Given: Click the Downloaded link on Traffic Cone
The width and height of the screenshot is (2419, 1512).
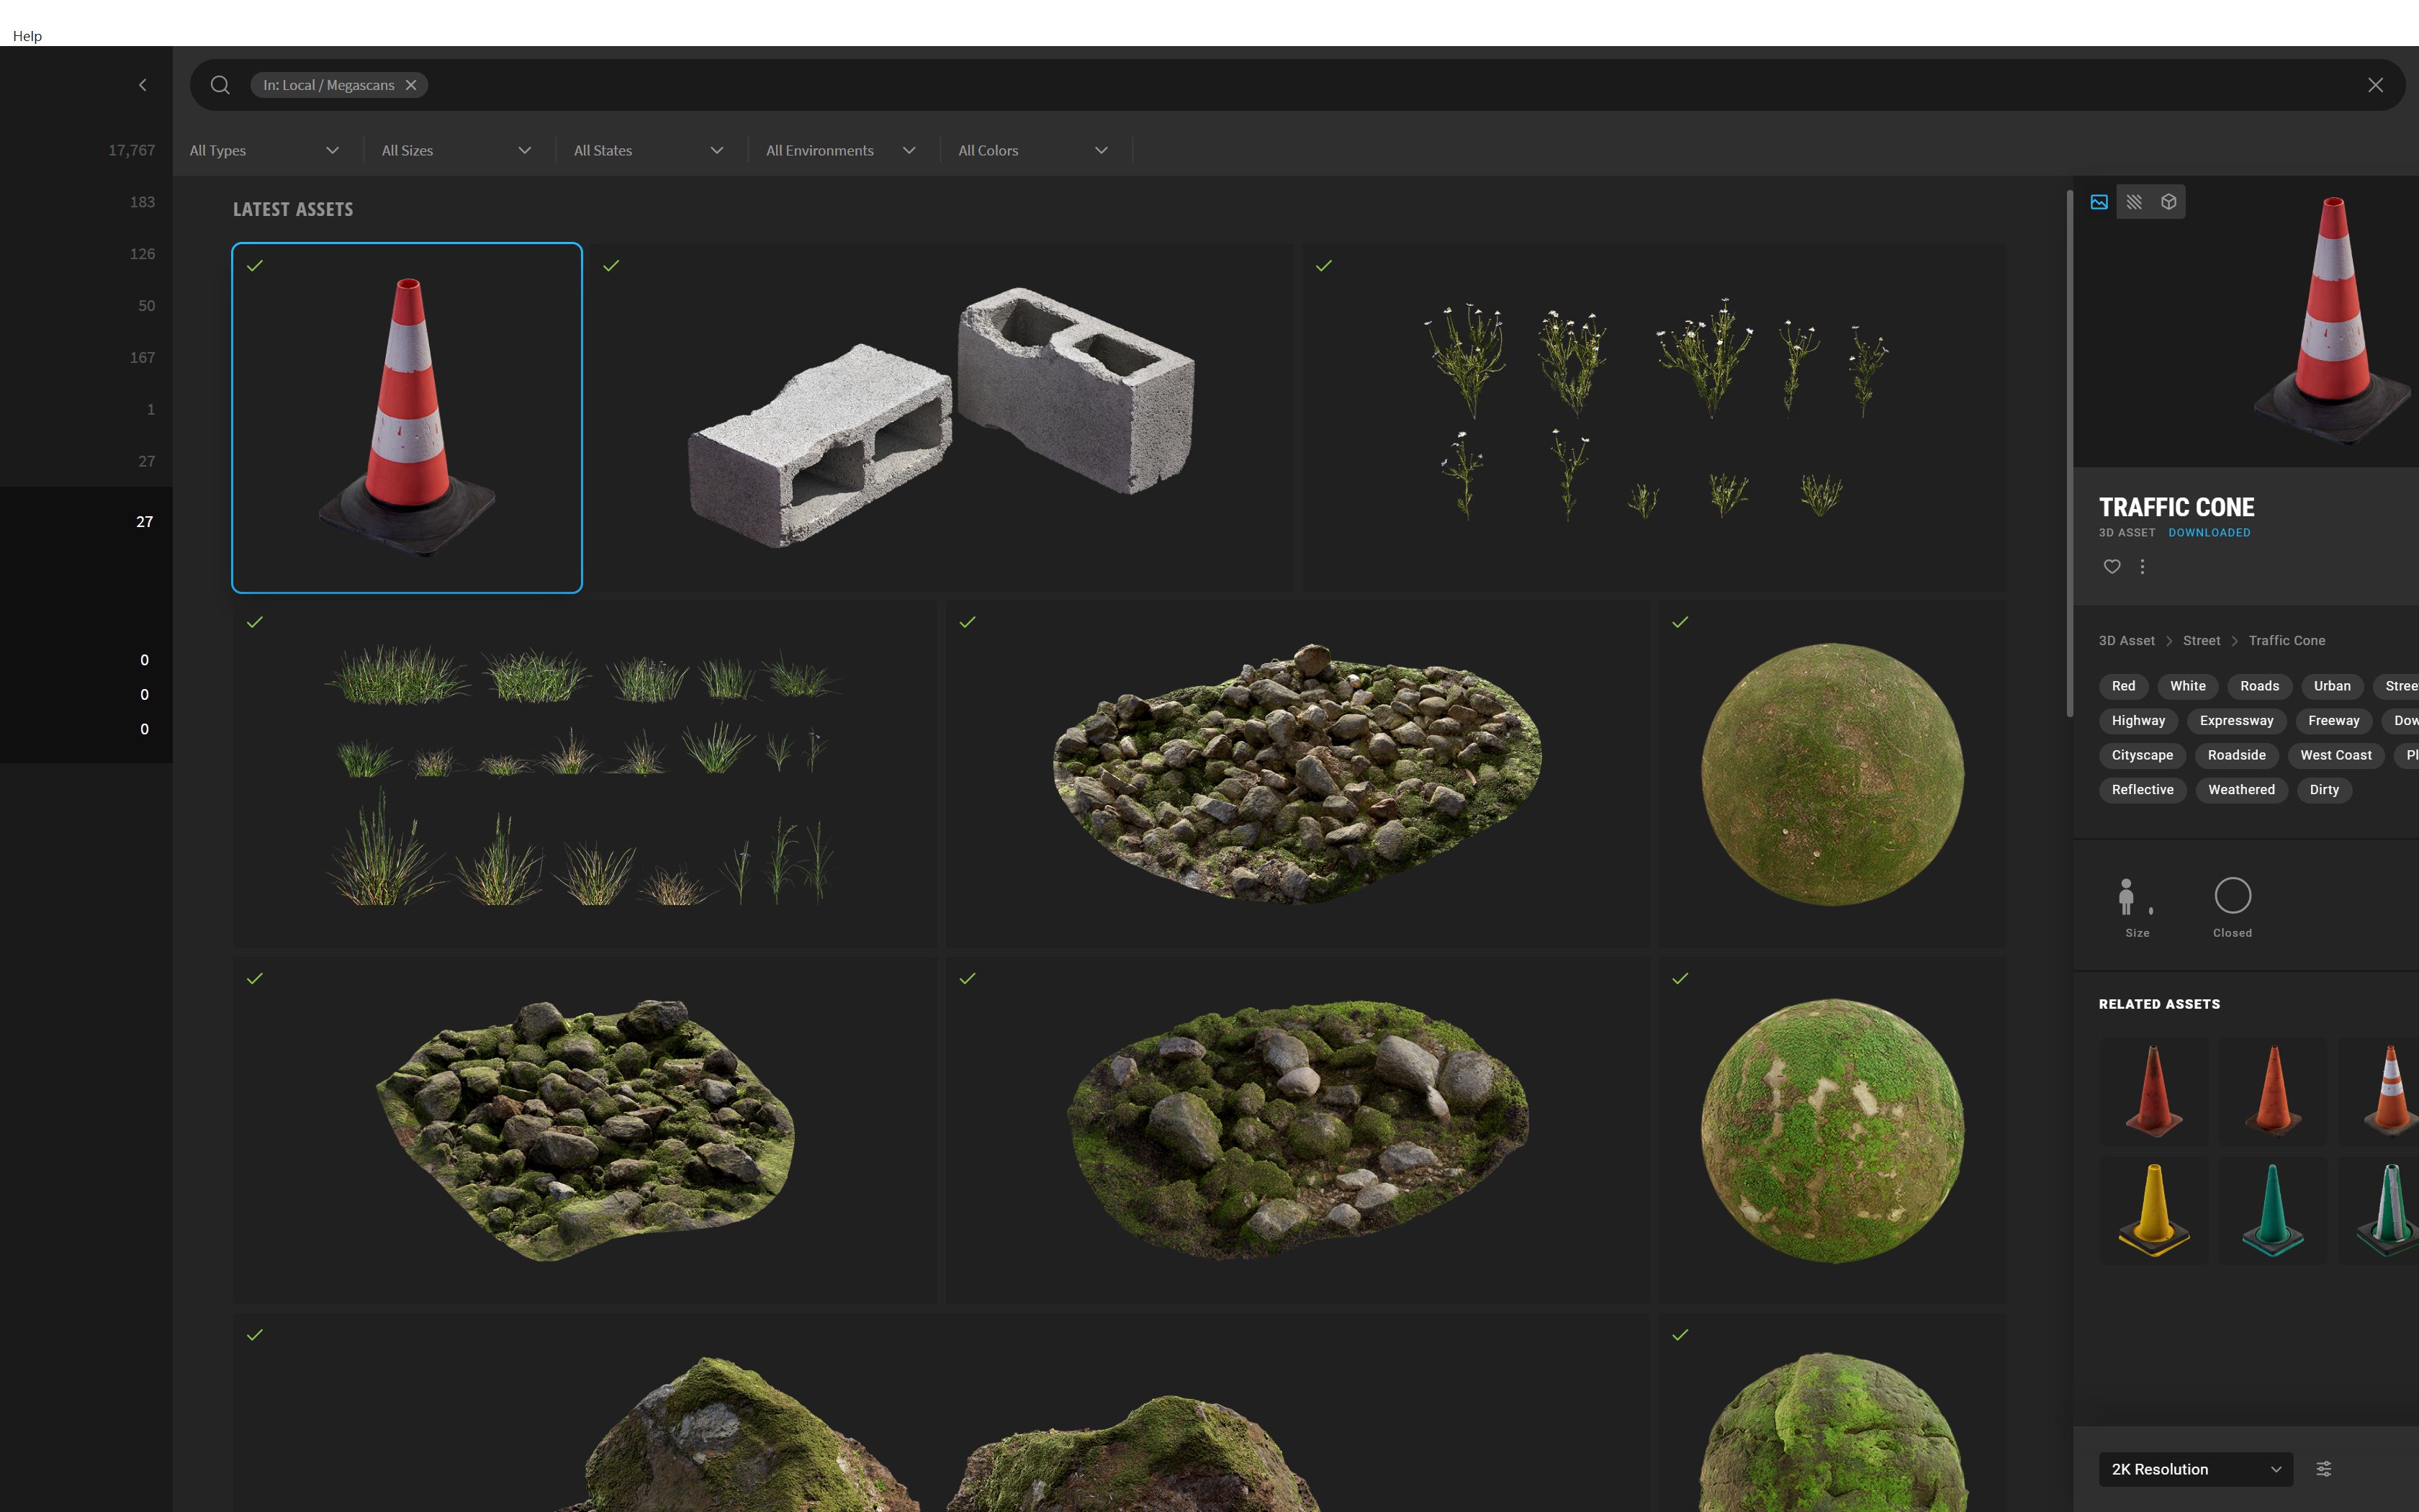Looking at the screenshot, I should [x=2209, y=532].
